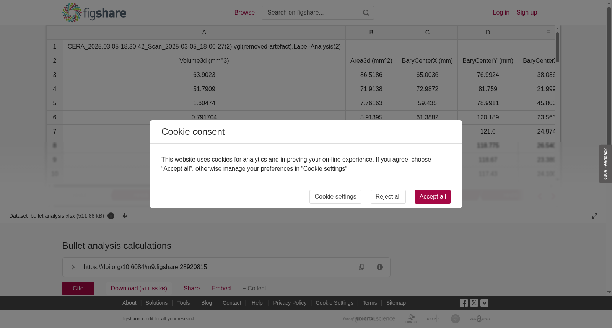
Task: Open the Cookie Settings footer link
Action: tap(334, 303)
